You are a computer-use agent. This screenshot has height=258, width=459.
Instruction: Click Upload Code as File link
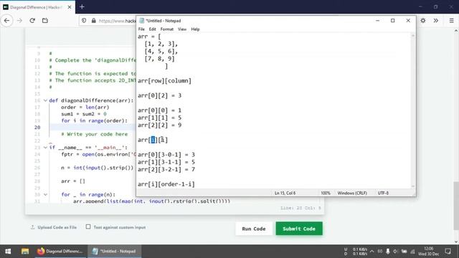pyautogui.click(x=54, y=227)
